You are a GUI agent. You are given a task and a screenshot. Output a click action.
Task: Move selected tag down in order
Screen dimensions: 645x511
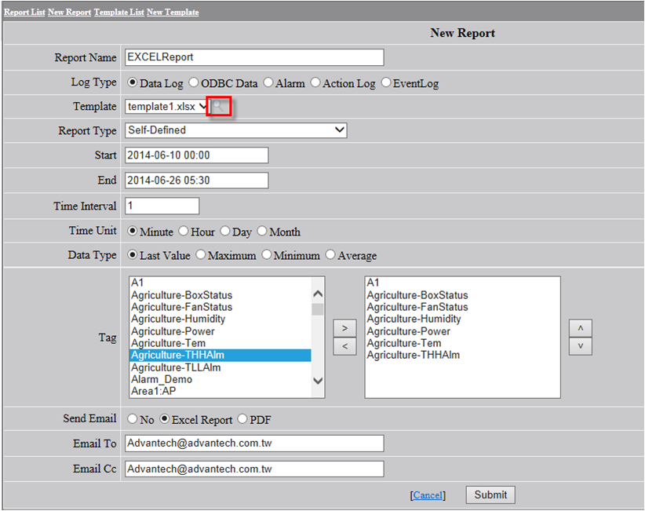pos(580,346)
